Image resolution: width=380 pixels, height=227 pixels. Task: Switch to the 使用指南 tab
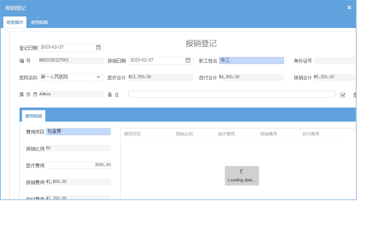(39, 22)
